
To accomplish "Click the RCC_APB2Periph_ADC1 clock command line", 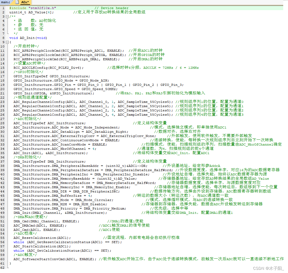I will point(69,51).
